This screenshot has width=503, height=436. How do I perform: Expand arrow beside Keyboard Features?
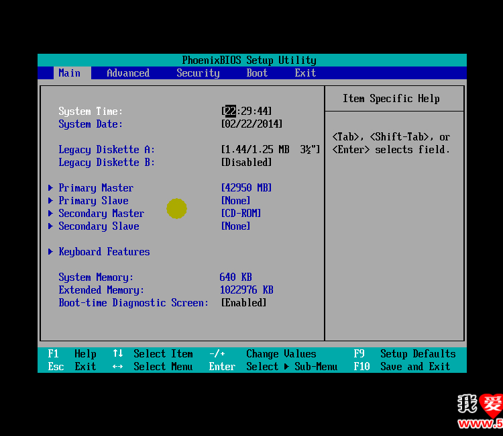(50, 251)
